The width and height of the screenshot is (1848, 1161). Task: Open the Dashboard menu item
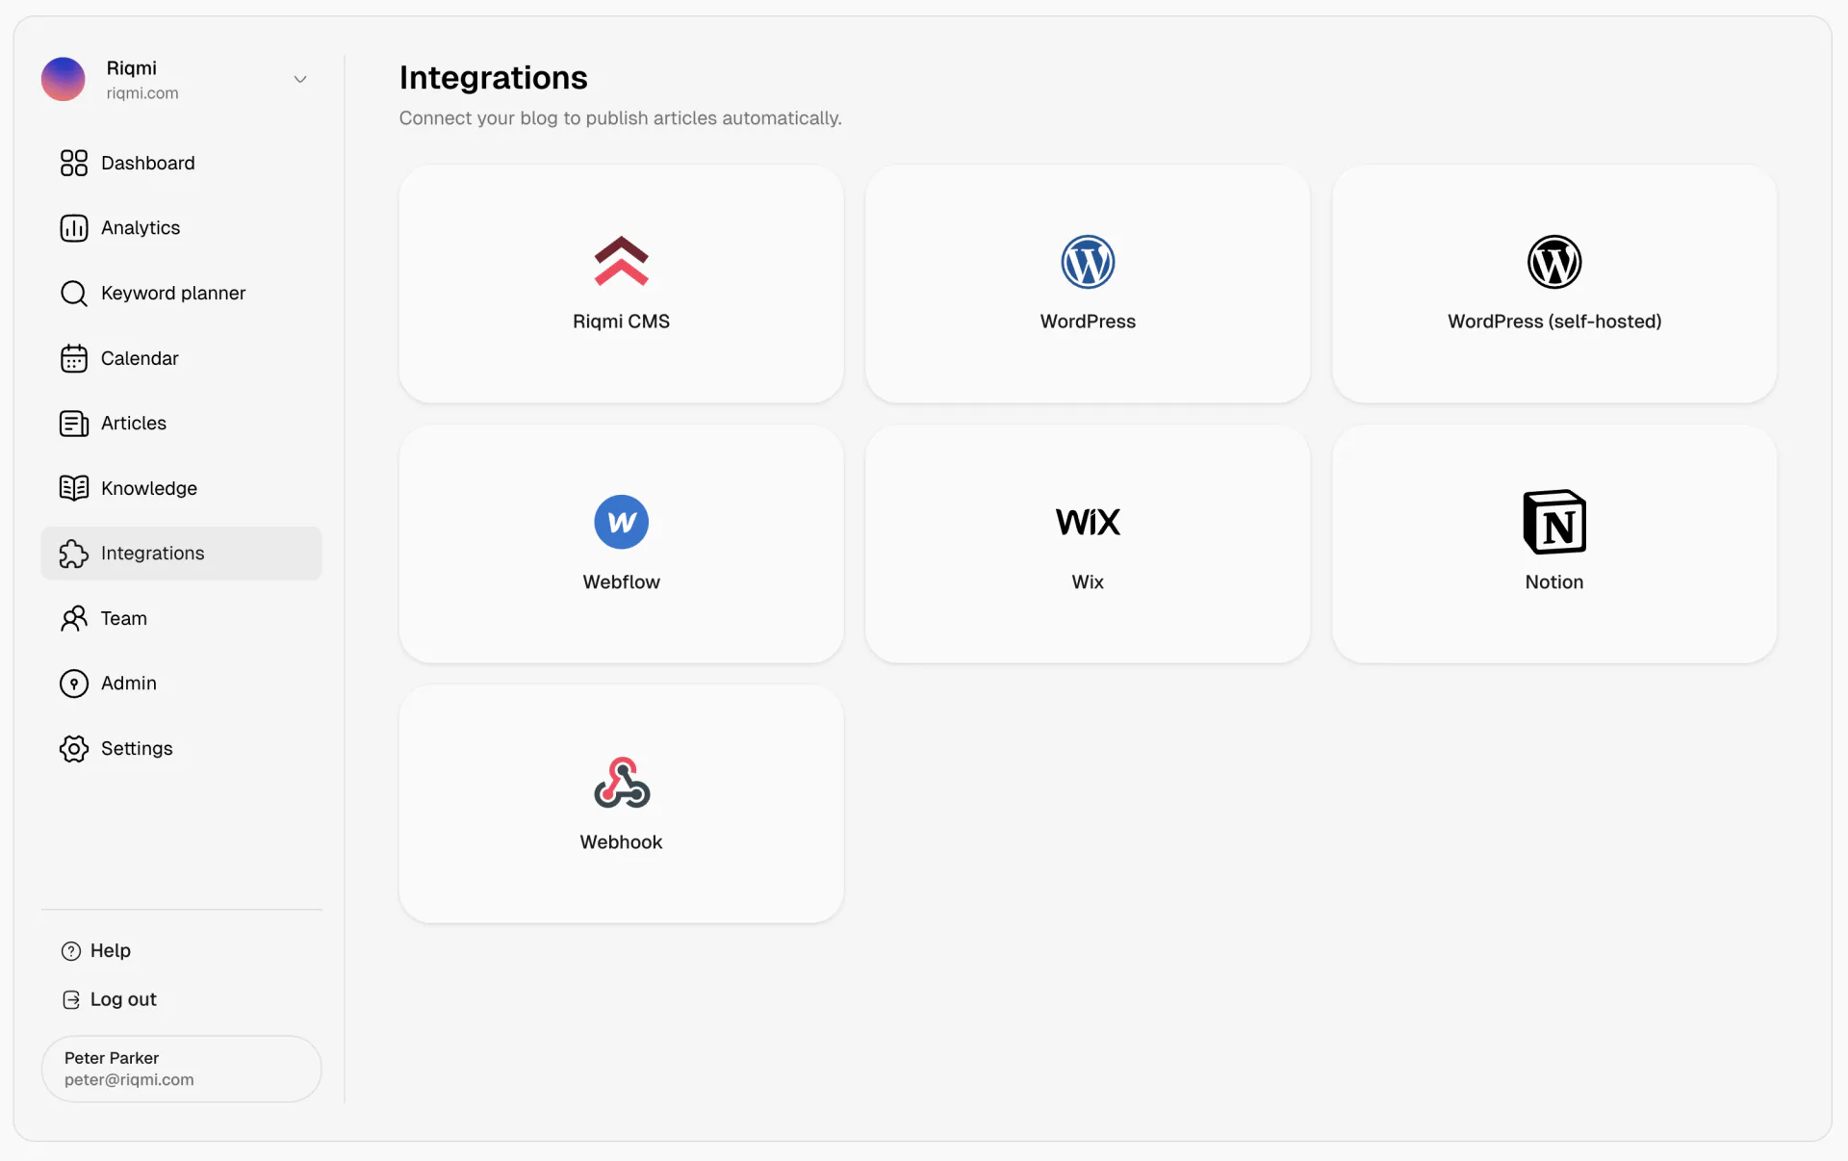point(181,163)
